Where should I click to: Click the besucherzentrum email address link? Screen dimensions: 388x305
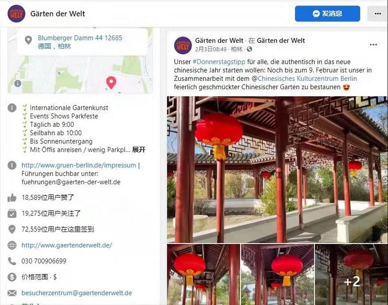coord(76,293)
